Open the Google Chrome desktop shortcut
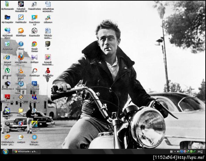The width and height of the screenshot is (206, 161). (x=34, y=44)
